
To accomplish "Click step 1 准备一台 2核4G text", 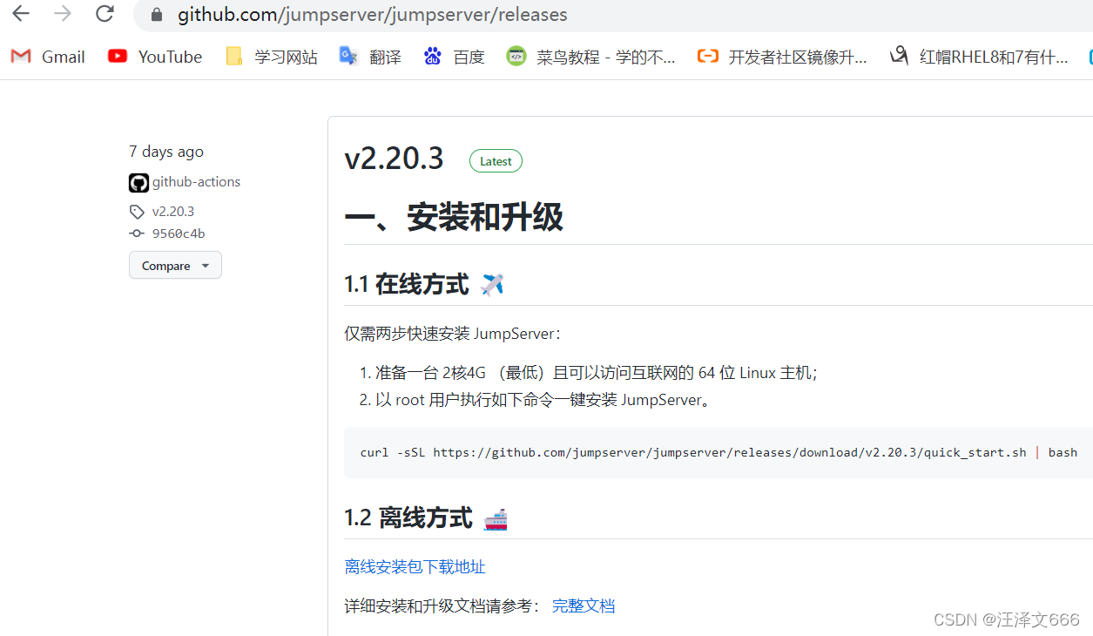I will pyautogui.click(x=597, y=373).
